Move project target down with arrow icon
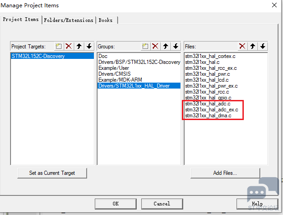283x215 pixels. coord(89,46)
